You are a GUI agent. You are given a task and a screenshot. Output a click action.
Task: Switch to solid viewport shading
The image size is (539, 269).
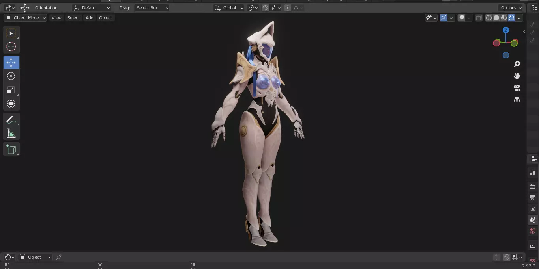(x=496, y=18)
